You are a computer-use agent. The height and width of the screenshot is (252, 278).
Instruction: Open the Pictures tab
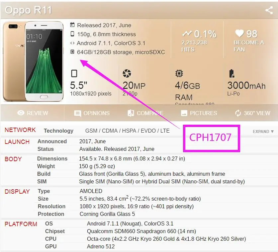[x=199, y=113]
